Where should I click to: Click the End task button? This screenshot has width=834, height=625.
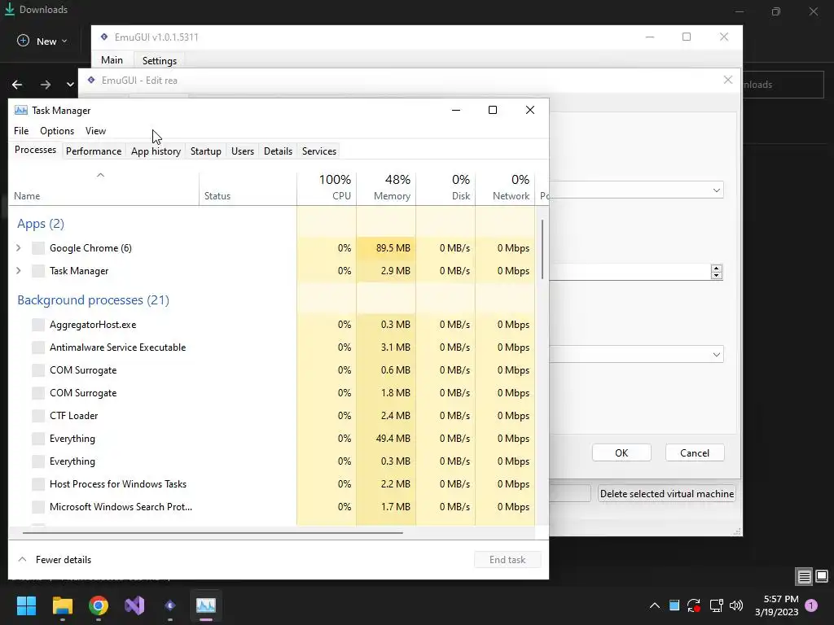[507, 560]
